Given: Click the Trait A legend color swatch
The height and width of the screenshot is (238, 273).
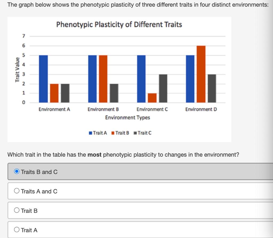Looking at the screenshot, I should click(90, 133).
